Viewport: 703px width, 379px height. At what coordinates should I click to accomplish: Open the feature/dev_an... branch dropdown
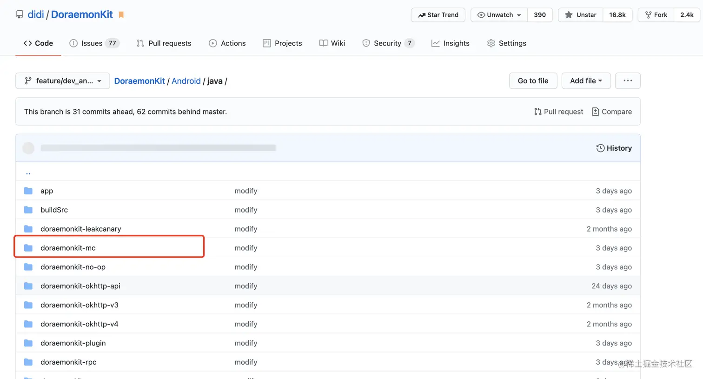(63, 81)
